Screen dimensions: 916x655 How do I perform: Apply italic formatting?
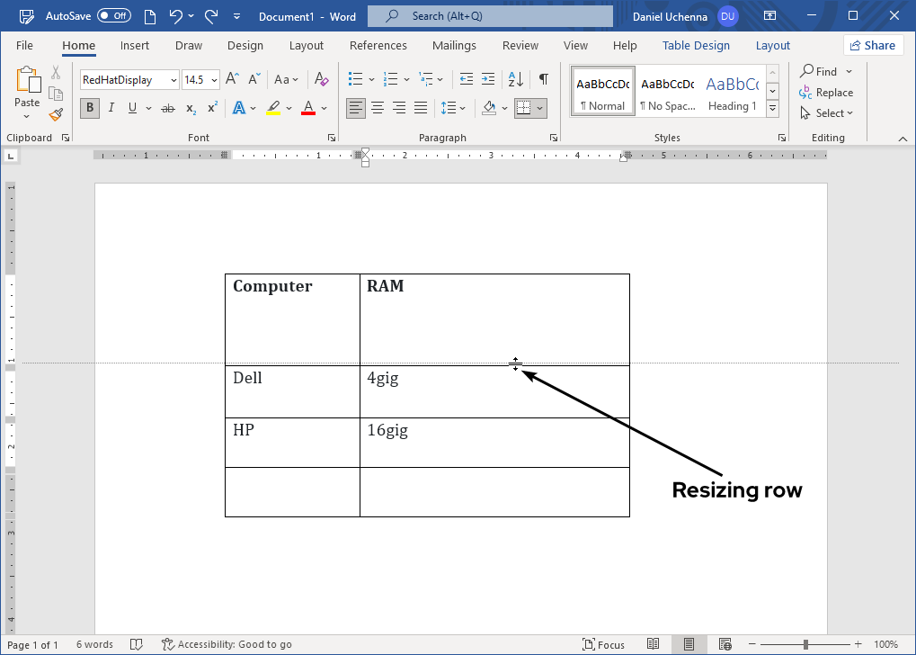(109, 108)
